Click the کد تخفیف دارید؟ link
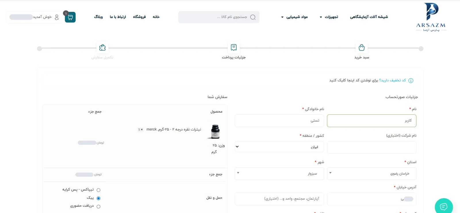 pos(393,80)
